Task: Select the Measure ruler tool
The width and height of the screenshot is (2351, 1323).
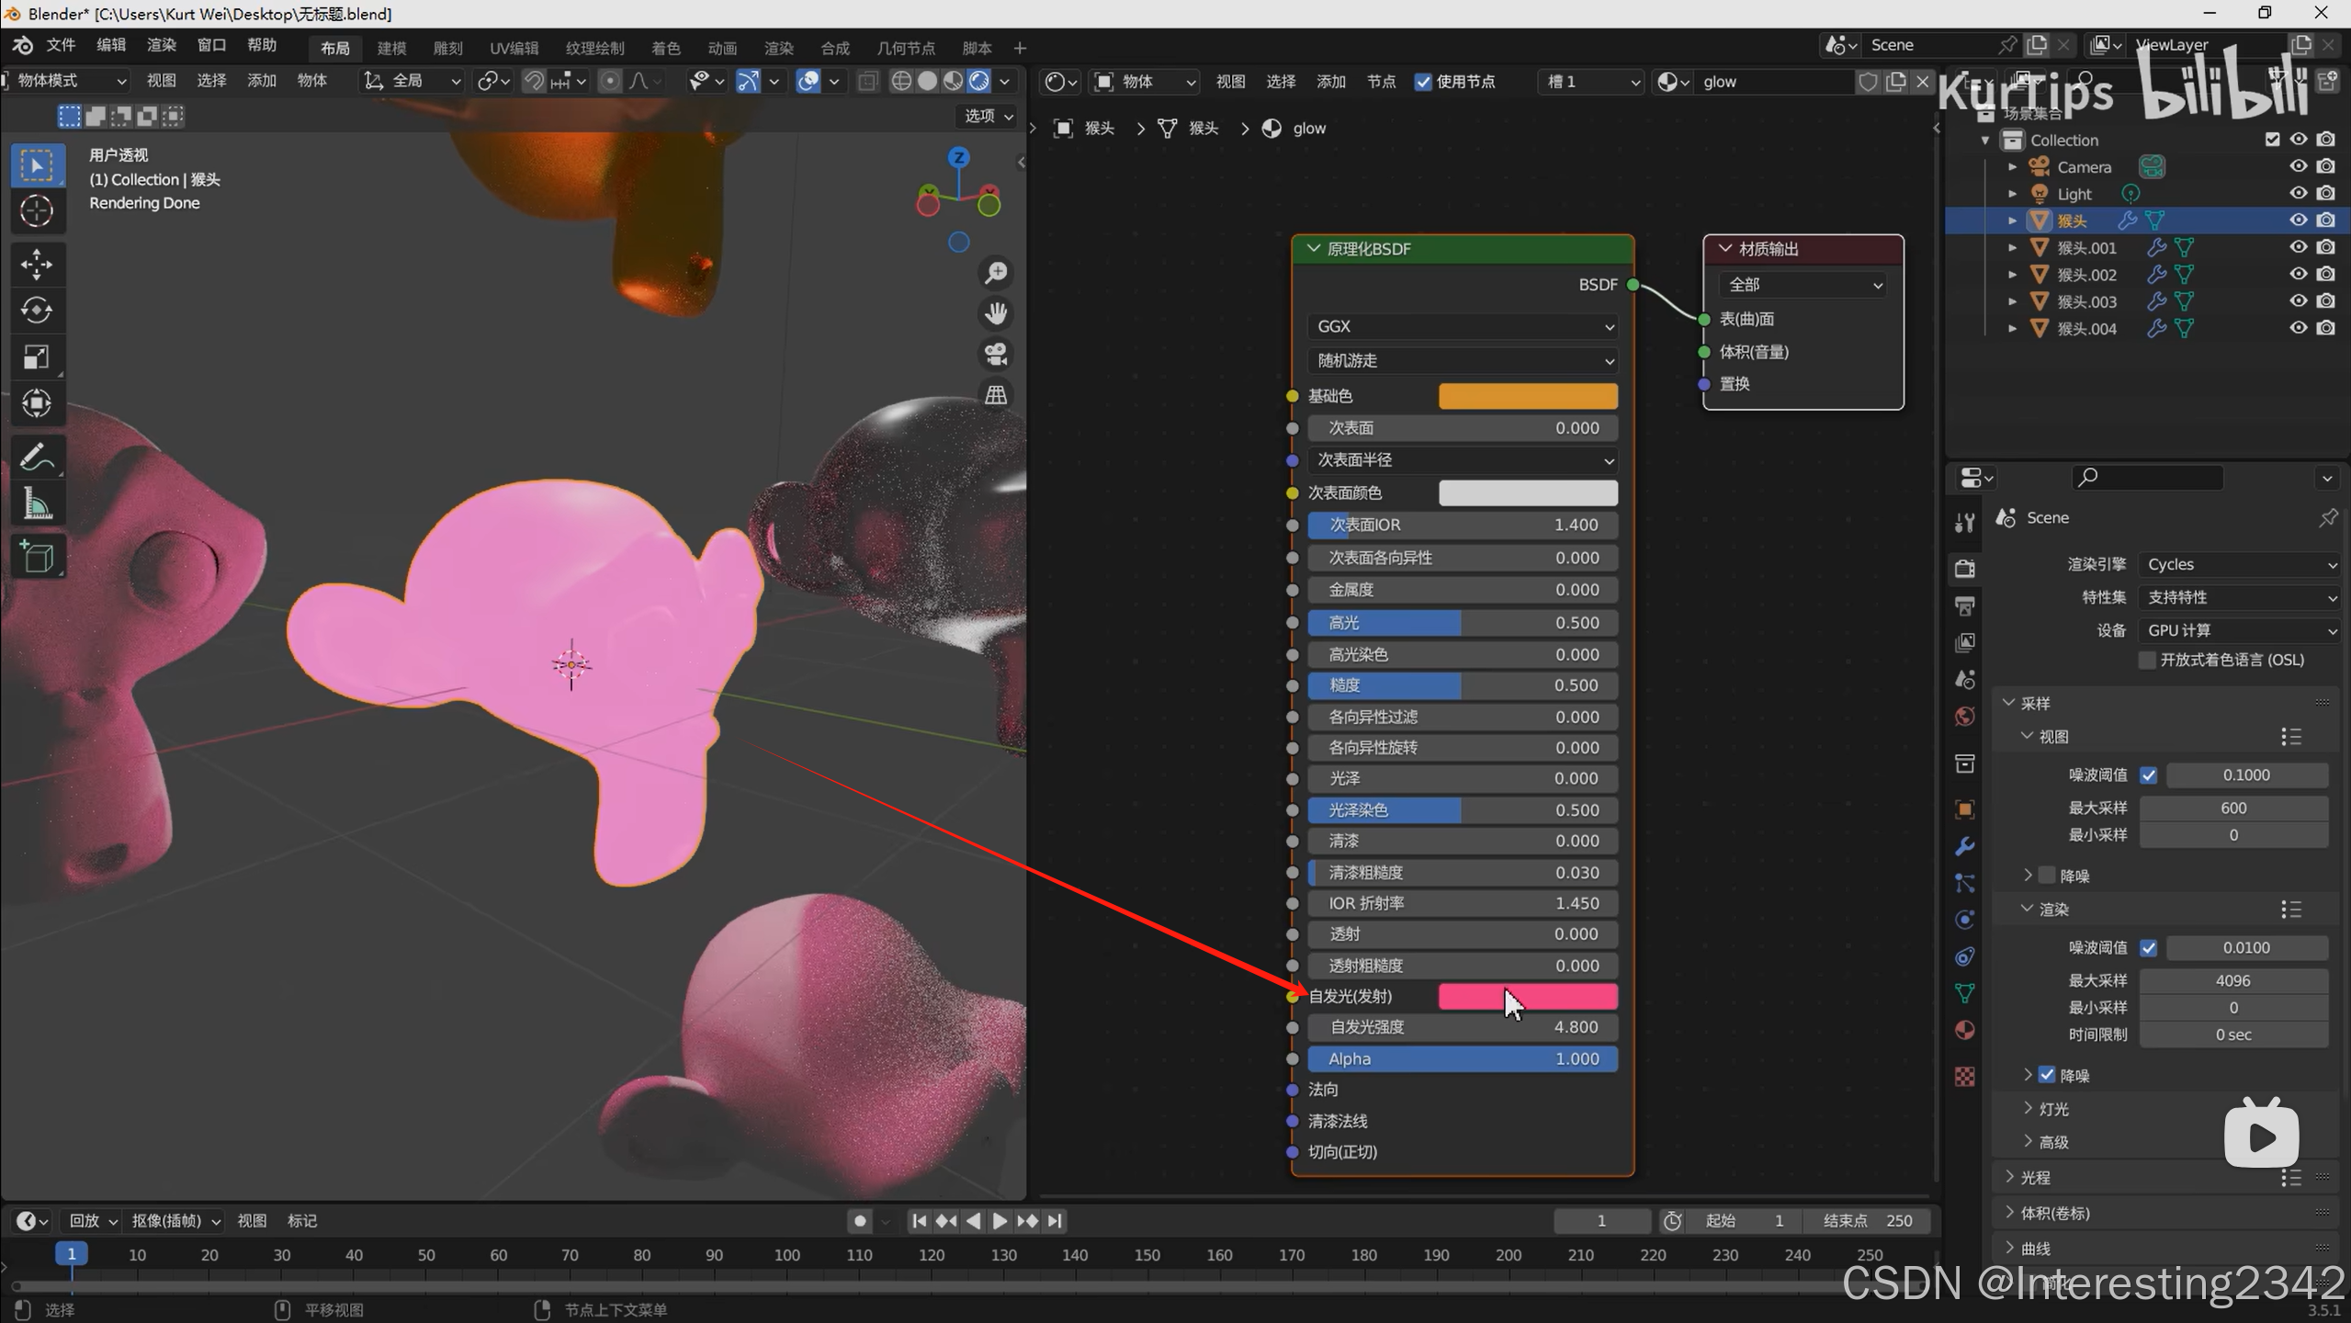Action: pos(37,503)
